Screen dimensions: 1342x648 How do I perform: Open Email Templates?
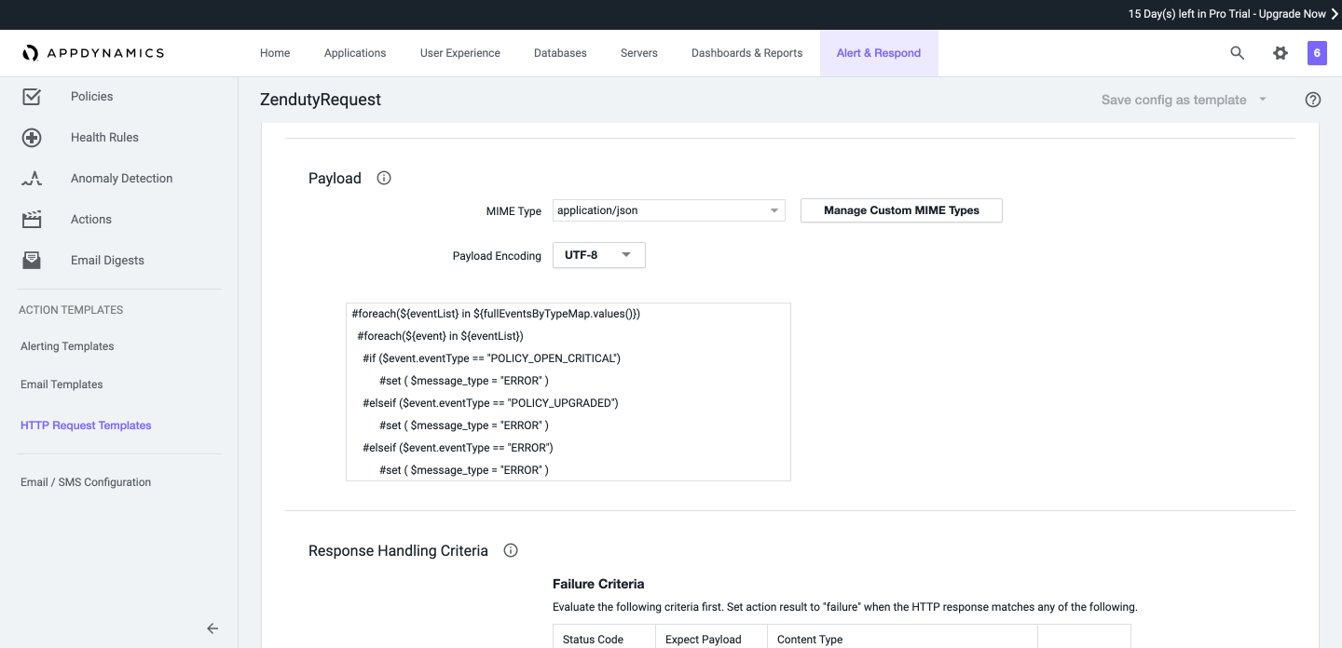pyautogui.click(x=62, y=385)
